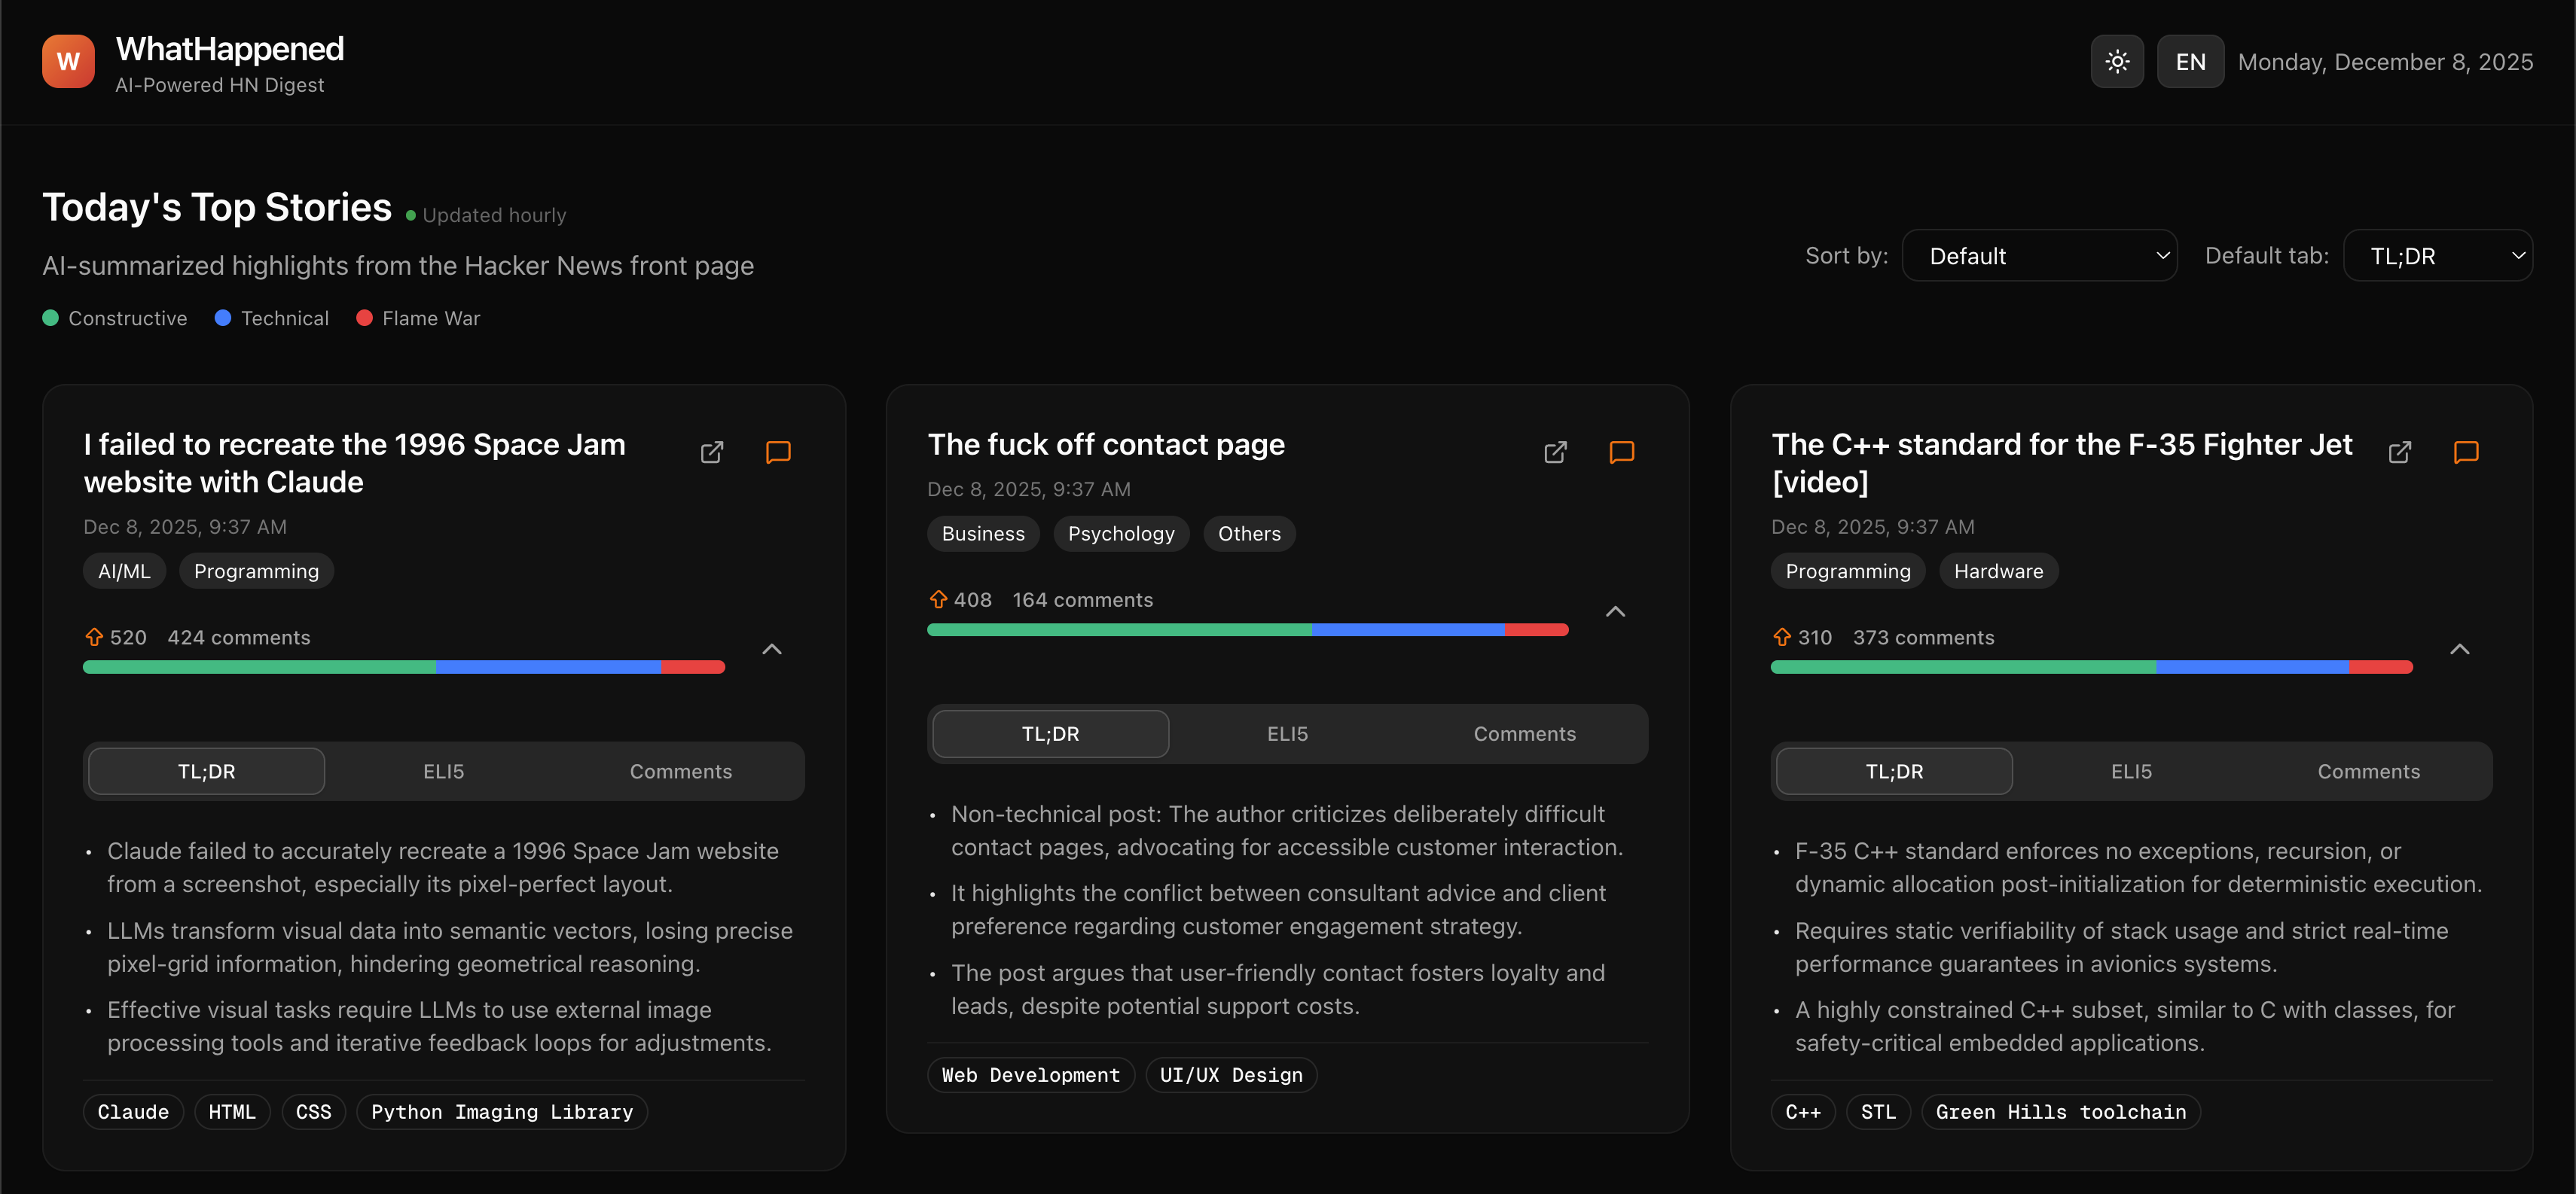Select the Flame War sentiment filter
Screen dimensions: 2576x1194
(418, 318)
